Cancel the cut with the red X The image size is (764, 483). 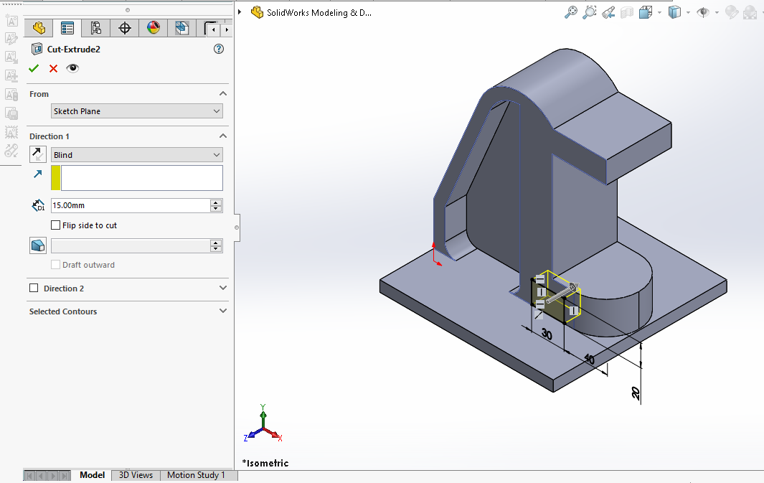(53, 68)
